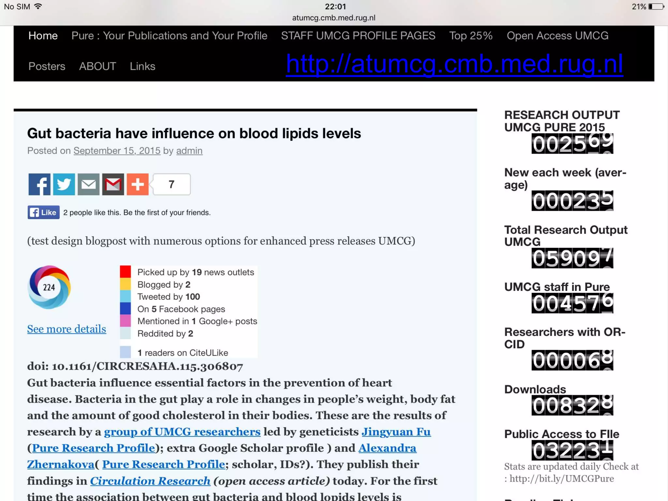Click the September 15, 2015 date link
The width and height of the screenshot is (668, 501).
tap(117, 151)
